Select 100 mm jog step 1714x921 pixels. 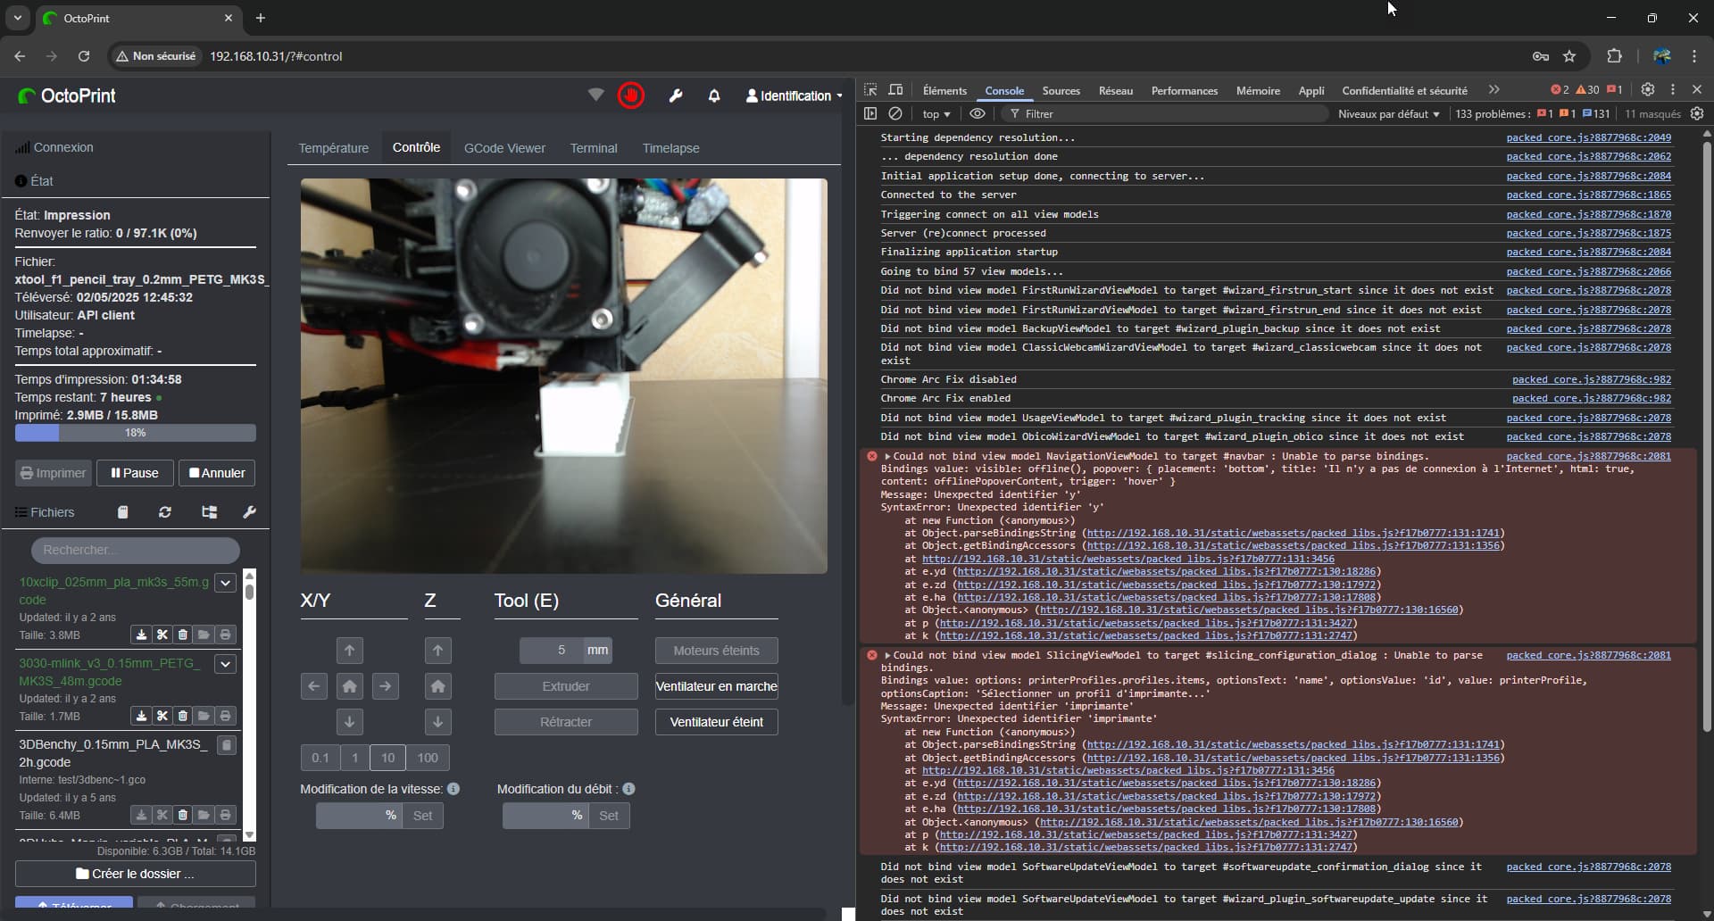(428, 758)
